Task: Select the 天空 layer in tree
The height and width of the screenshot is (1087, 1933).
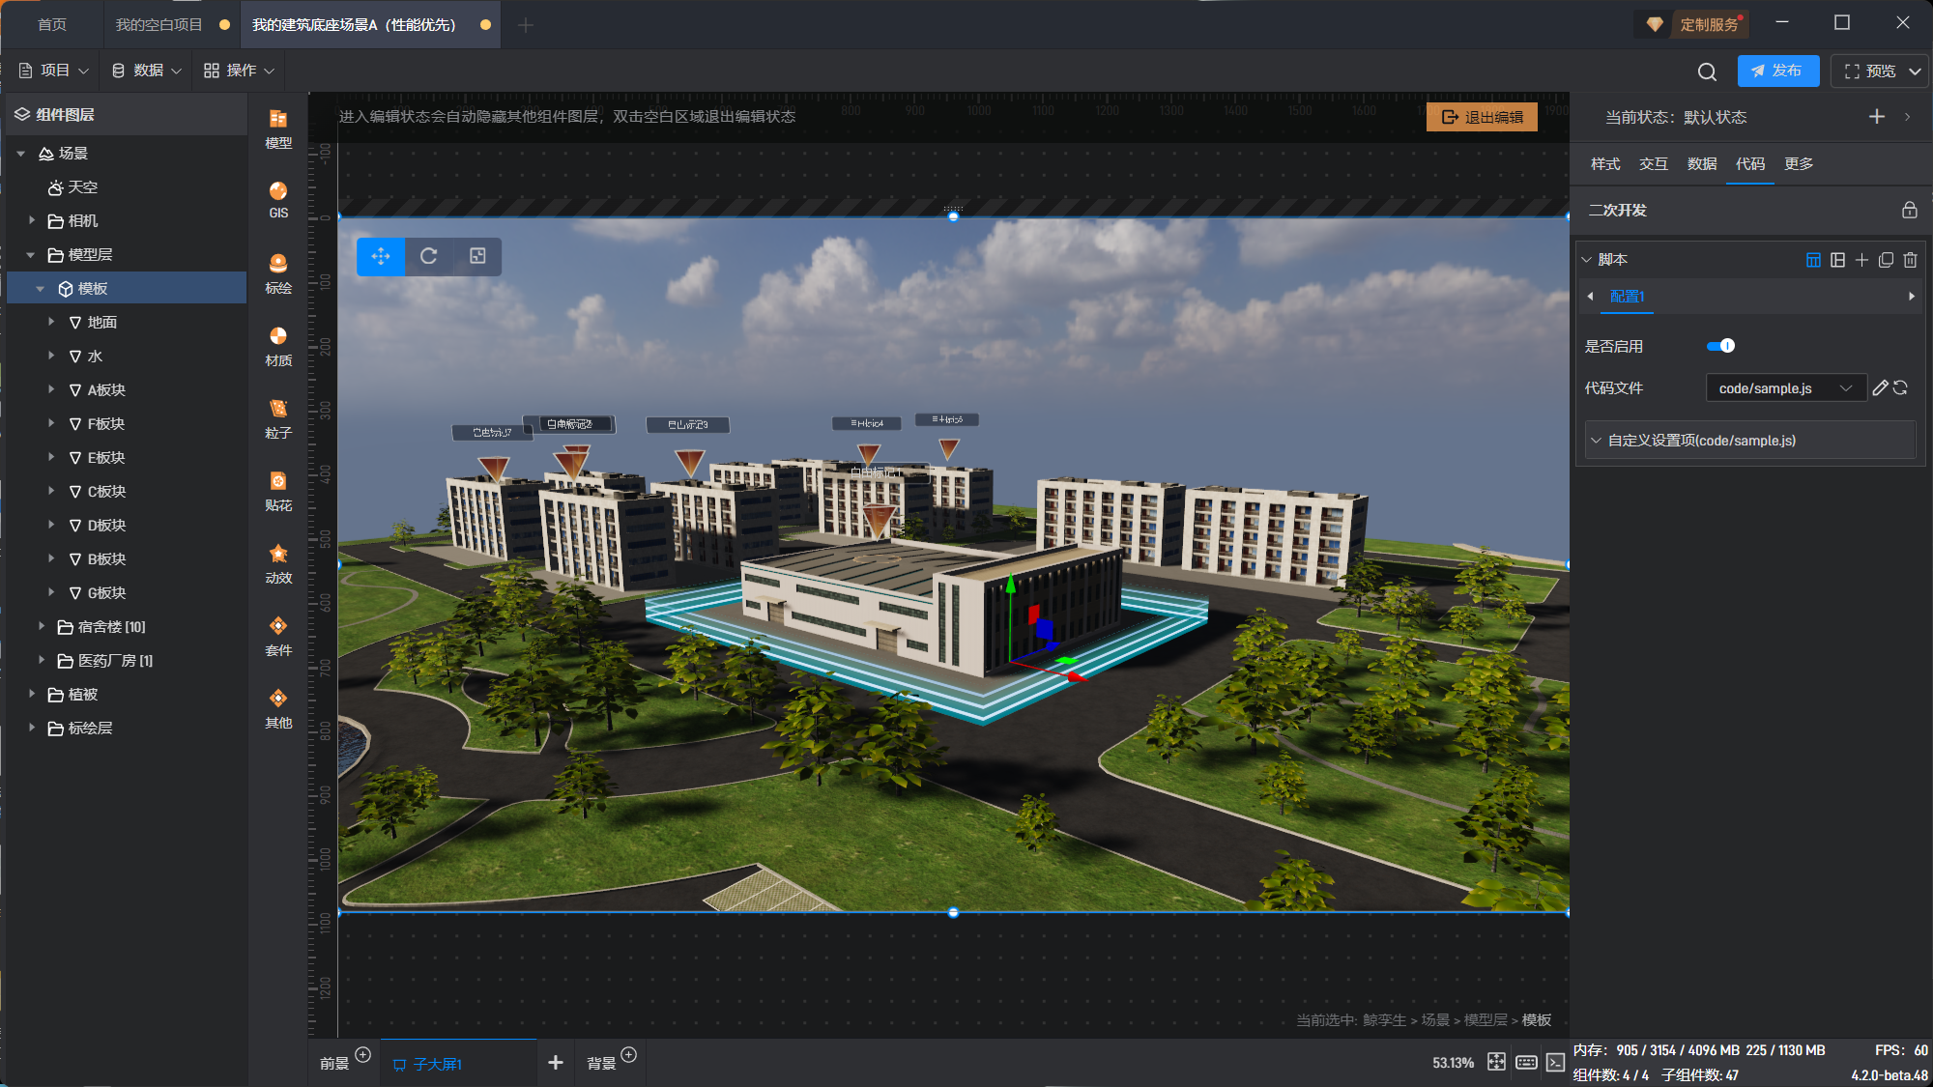Action: click(82, 187)
